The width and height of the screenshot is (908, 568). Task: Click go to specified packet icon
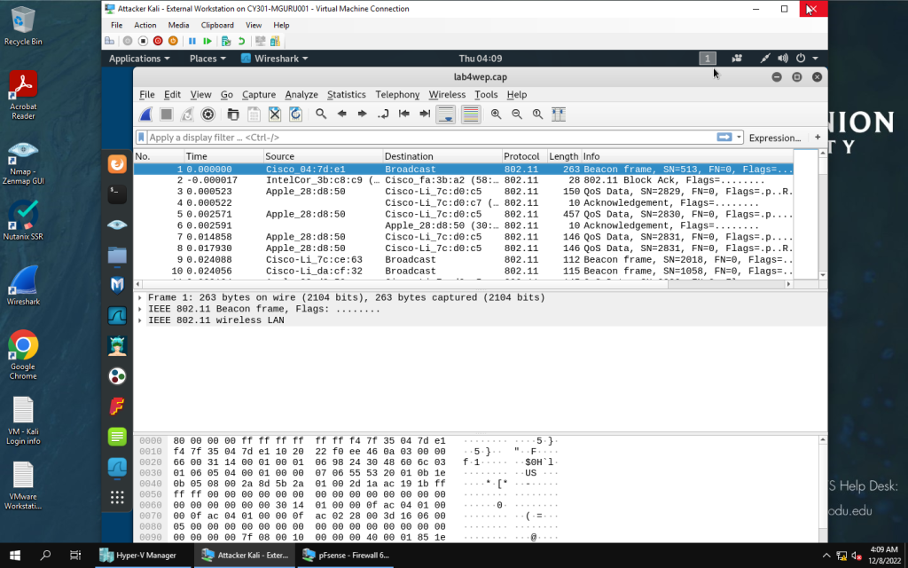(x=383, y=114)
